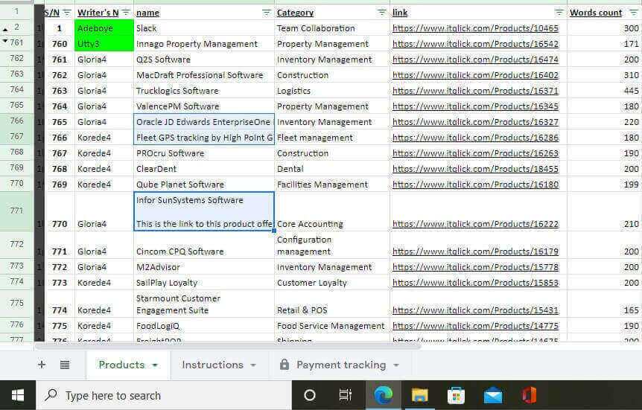The image size is (642, 410).
Task: Open Products tab dropdown arrow
Action: pos(155,365)
